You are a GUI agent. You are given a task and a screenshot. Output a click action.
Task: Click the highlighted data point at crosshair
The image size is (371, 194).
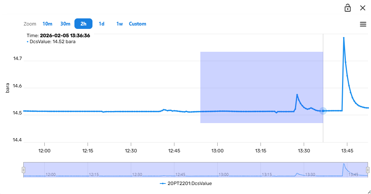323,111
